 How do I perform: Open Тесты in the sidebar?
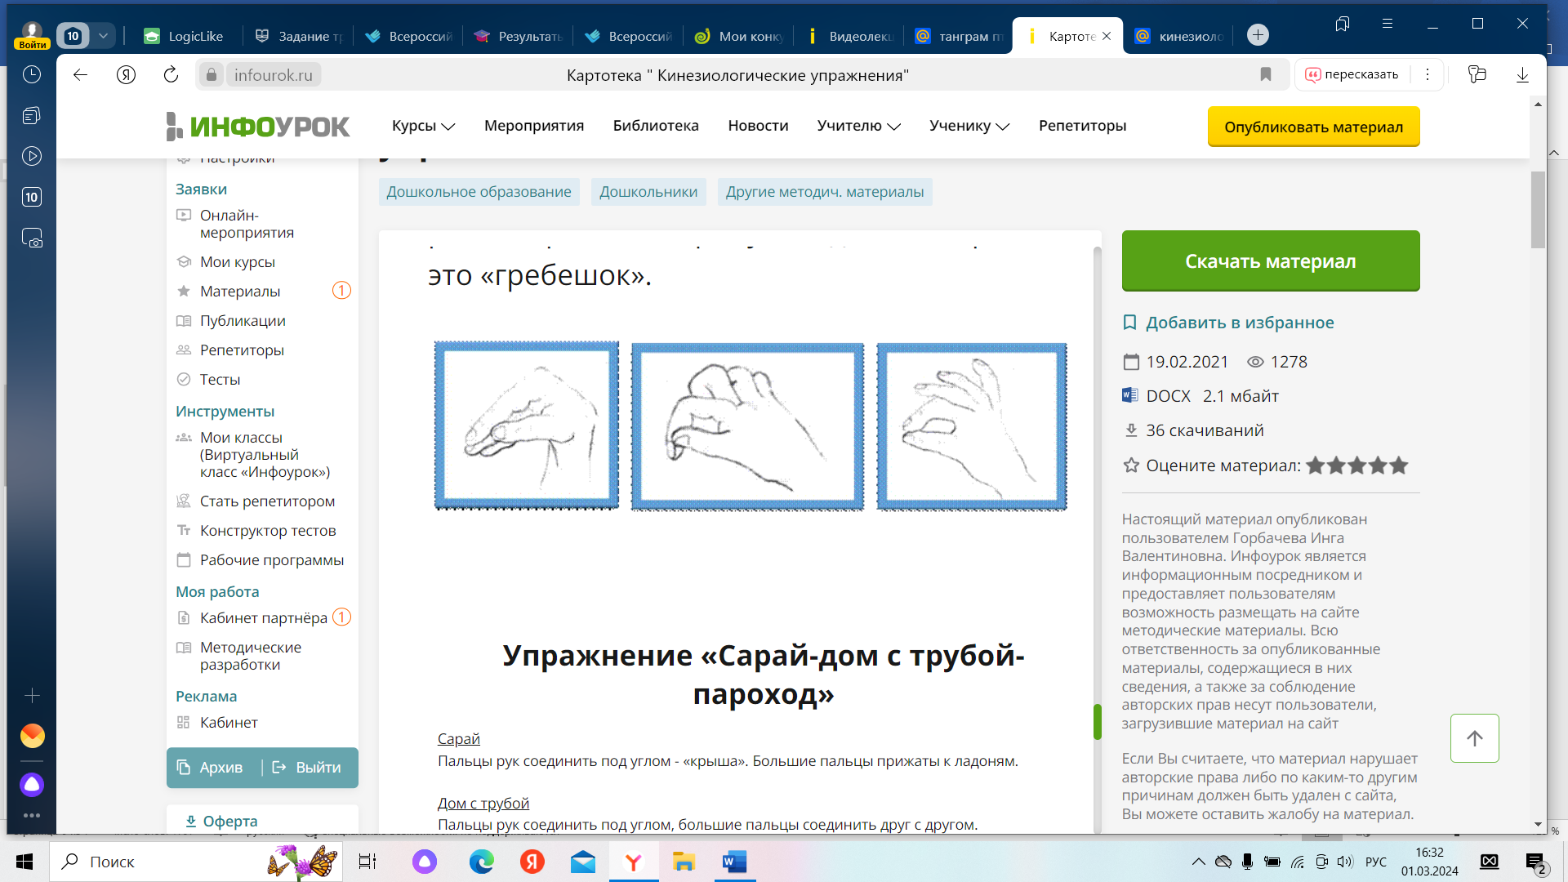click(220, 380)
